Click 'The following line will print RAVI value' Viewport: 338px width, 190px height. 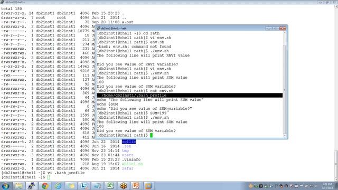tap(143, 55)
